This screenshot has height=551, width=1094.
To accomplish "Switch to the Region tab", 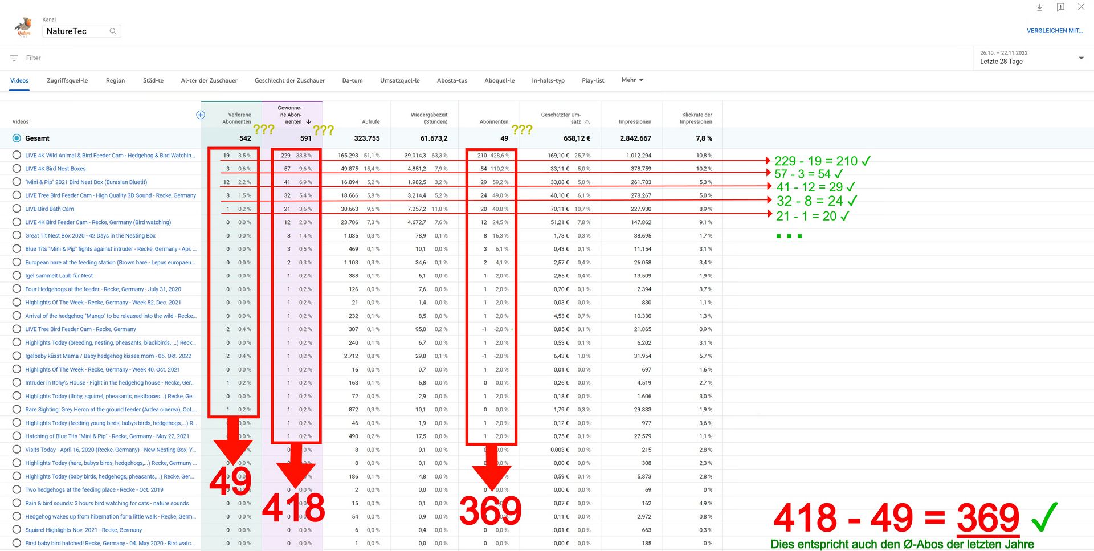I will (x=115, y=81).
